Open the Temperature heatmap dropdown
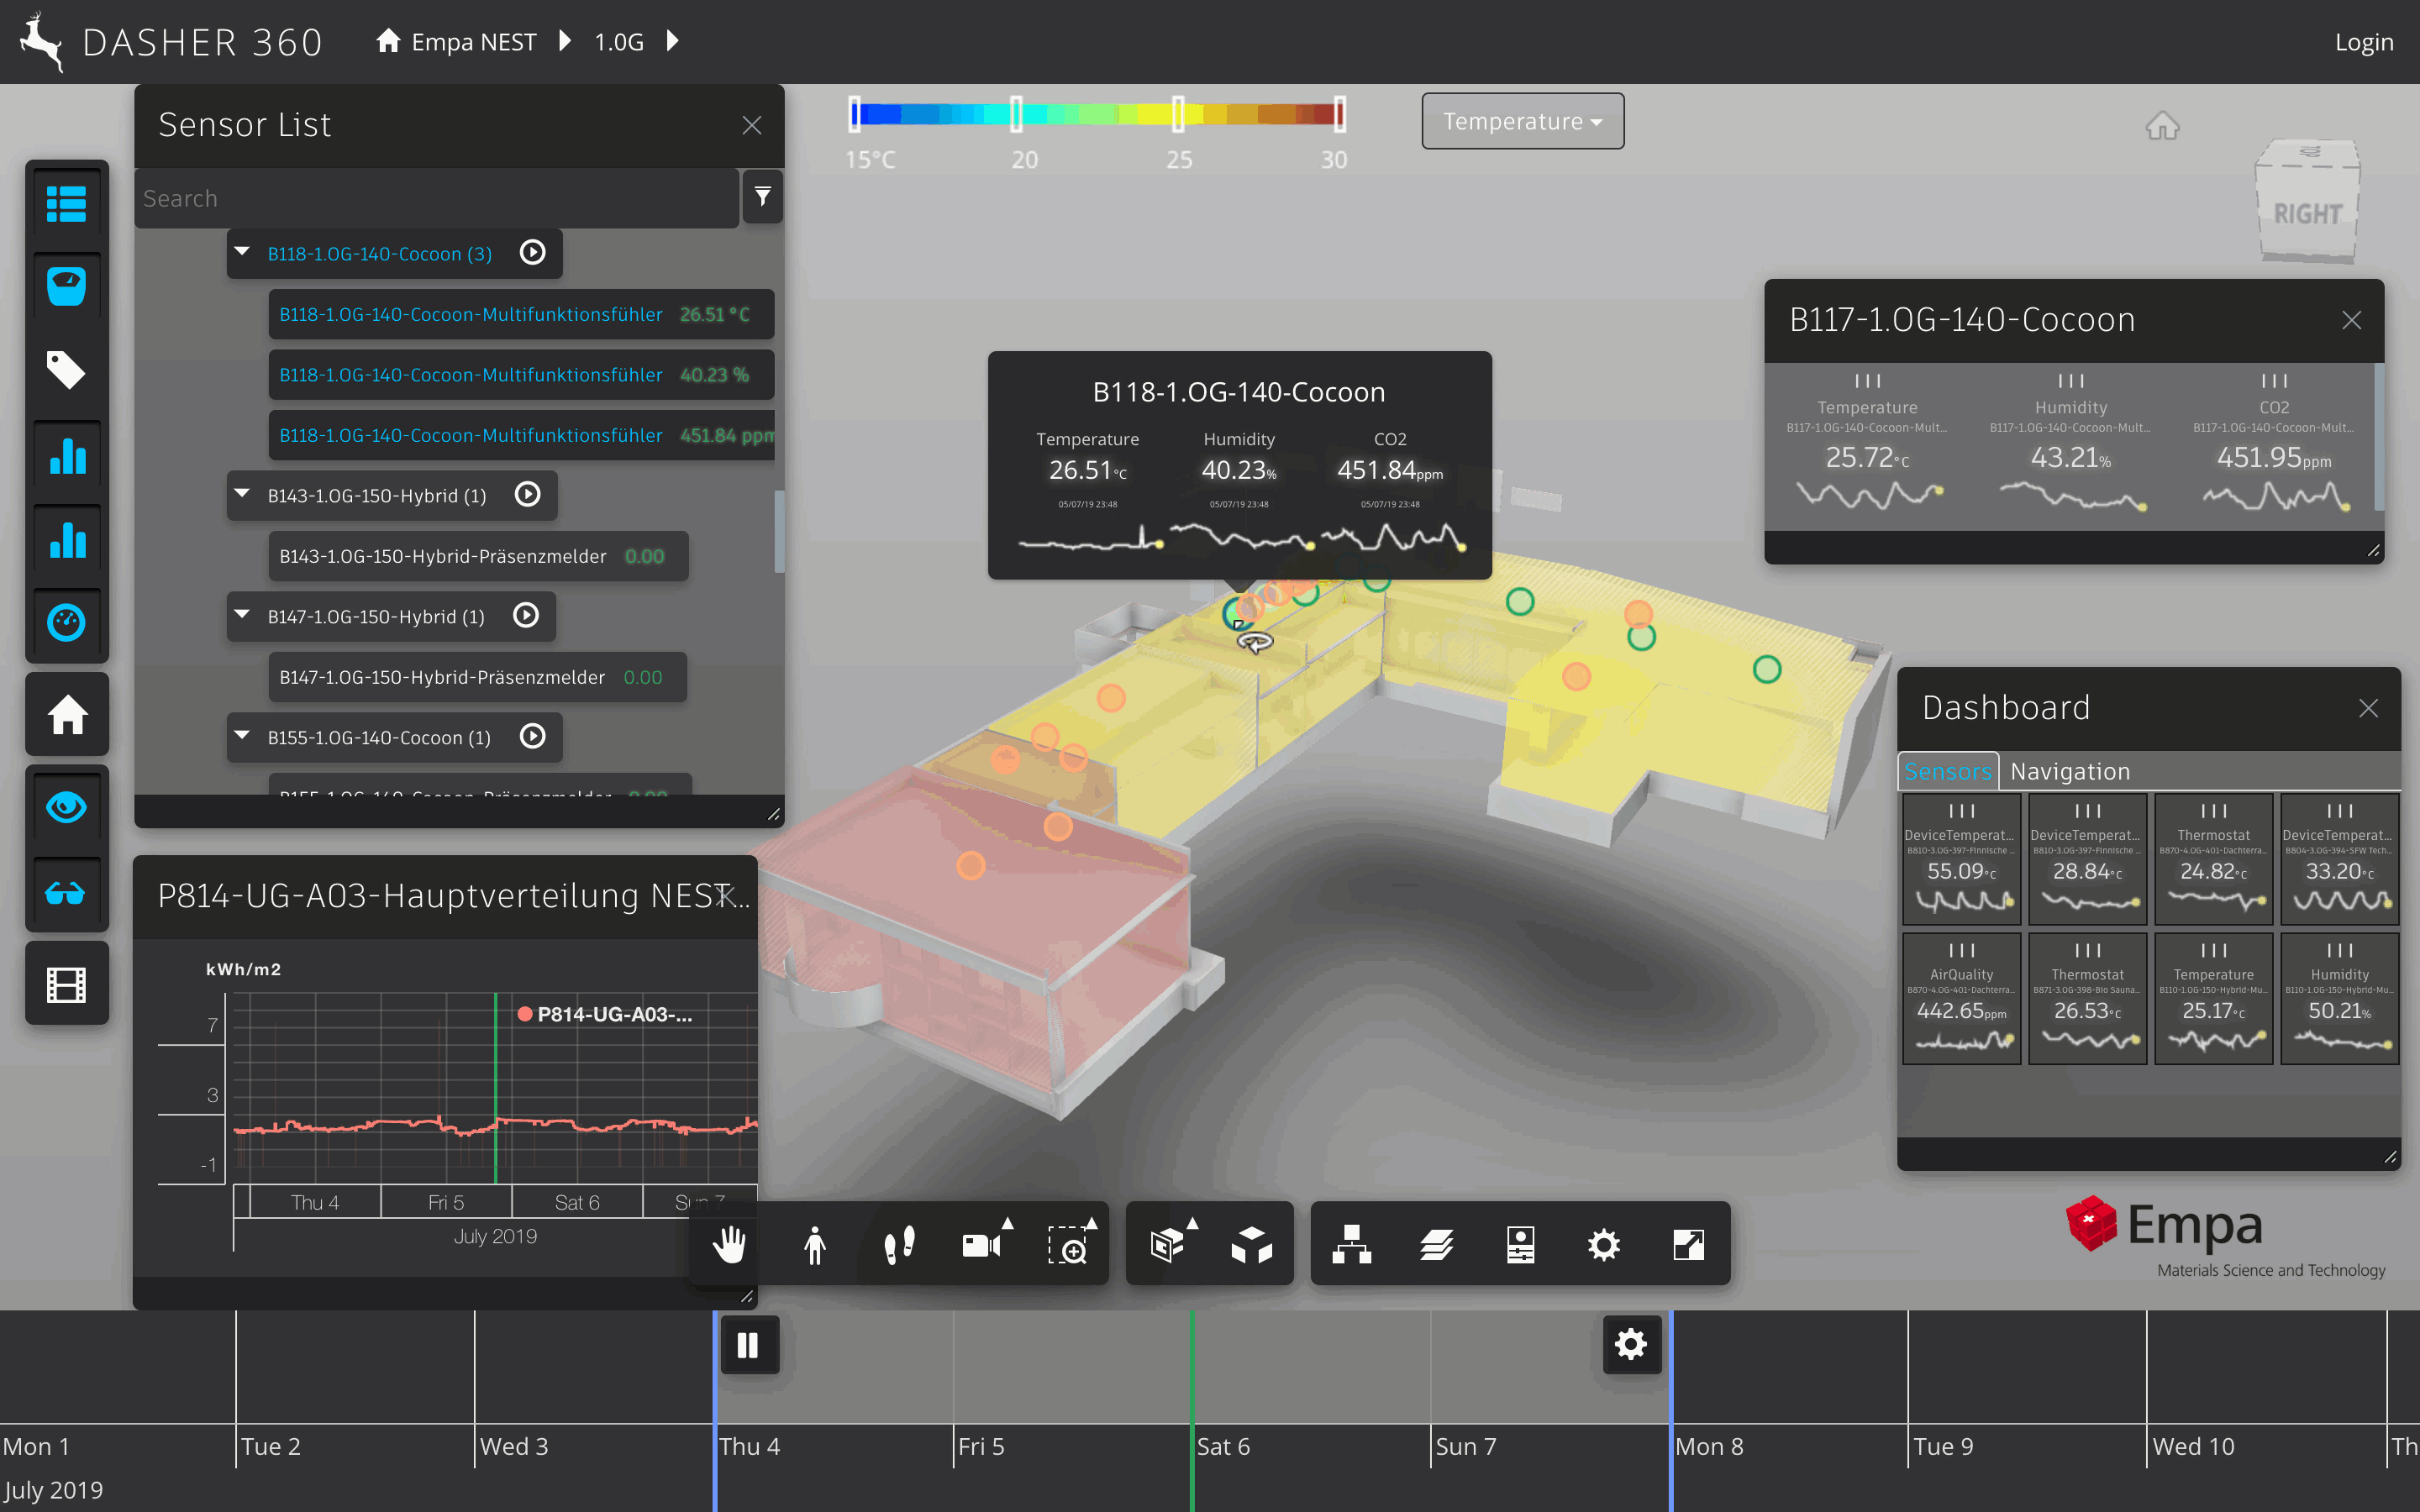Screen dimensions: 2420x1512 click(x=1522, y=121)
